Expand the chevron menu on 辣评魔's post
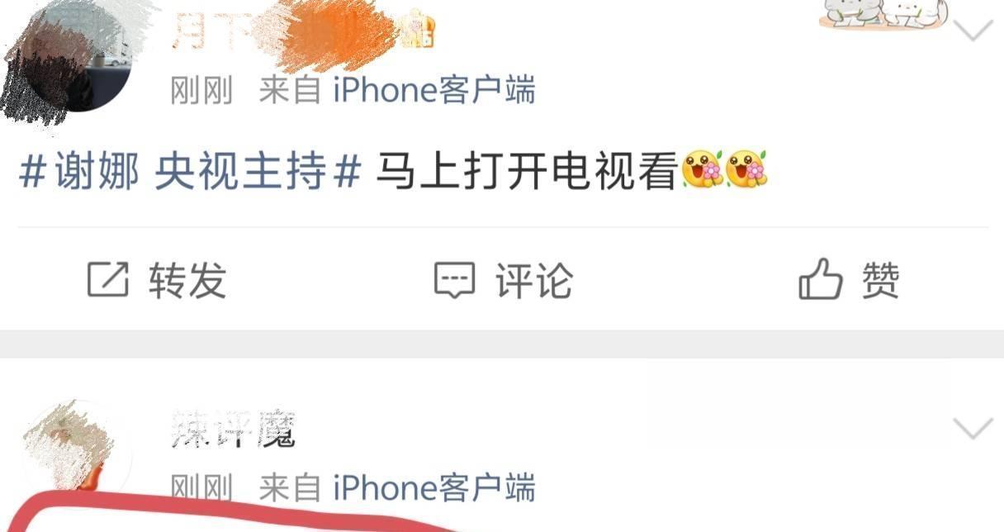Image resolution: width=1004 pixels, height=532 pixels. pyautogui.click(x=973, y=428)
